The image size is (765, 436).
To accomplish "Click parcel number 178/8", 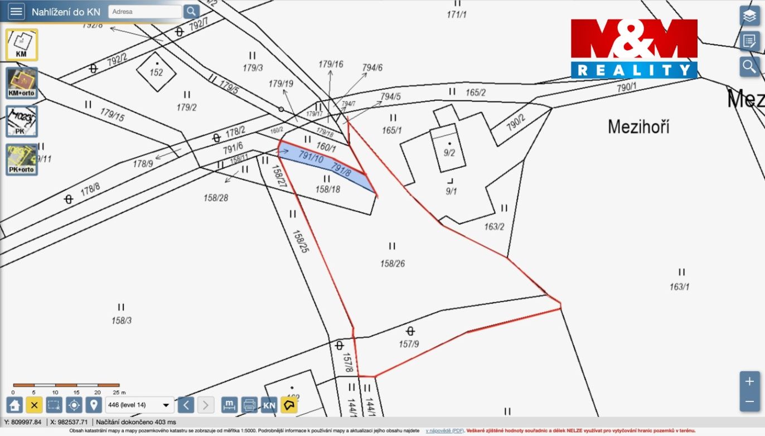I will point(90,190).
